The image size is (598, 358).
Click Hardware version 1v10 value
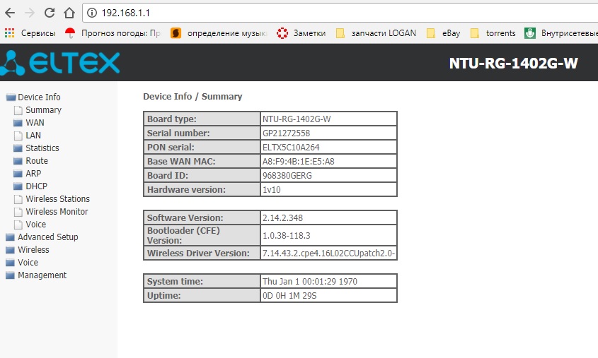(x=271, y=189)
